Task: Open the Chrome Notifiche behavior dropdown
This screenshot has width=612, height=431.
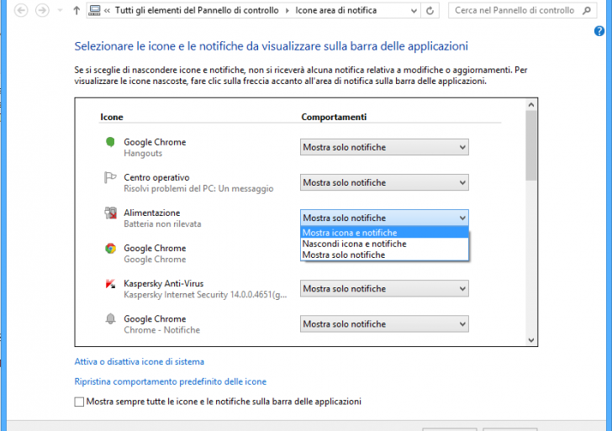Action: [384, 324]
